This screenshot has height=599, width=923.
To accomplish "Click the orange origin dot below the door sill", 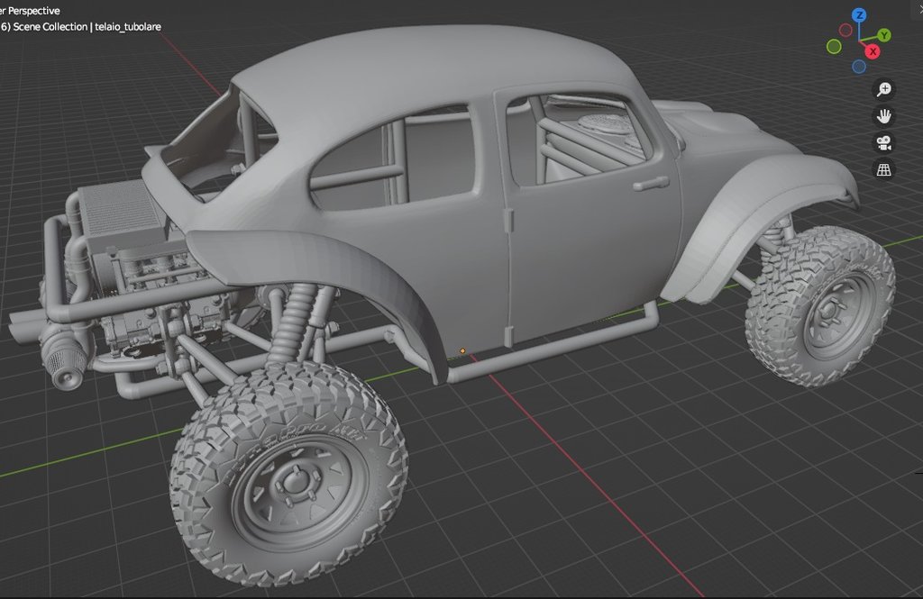I will (462, 351).
